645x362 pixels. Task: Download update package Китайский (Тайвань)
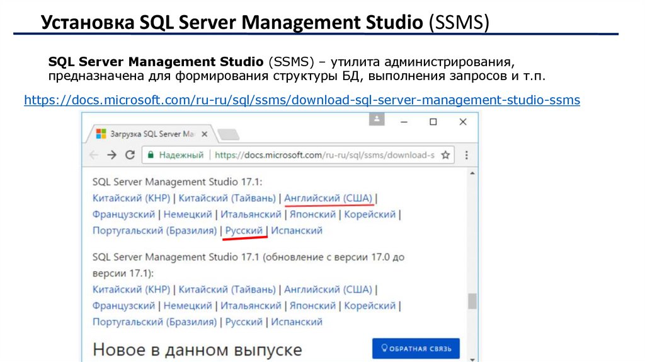pos(227,289)
